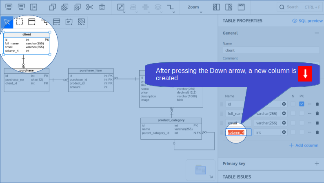Image resolution: width=324 pixels, height=183 pixels.
Task: Click third hatched top-bar layout icon
Action: (x=241, y=7)
